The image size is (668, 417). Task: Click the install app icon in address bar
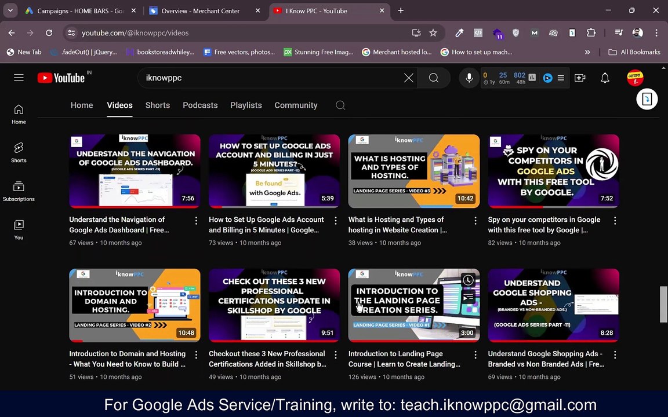click(x=416, y=33)
